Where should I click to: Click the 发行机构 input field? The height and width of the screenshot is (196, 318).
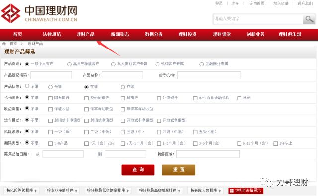click(209, 75)
